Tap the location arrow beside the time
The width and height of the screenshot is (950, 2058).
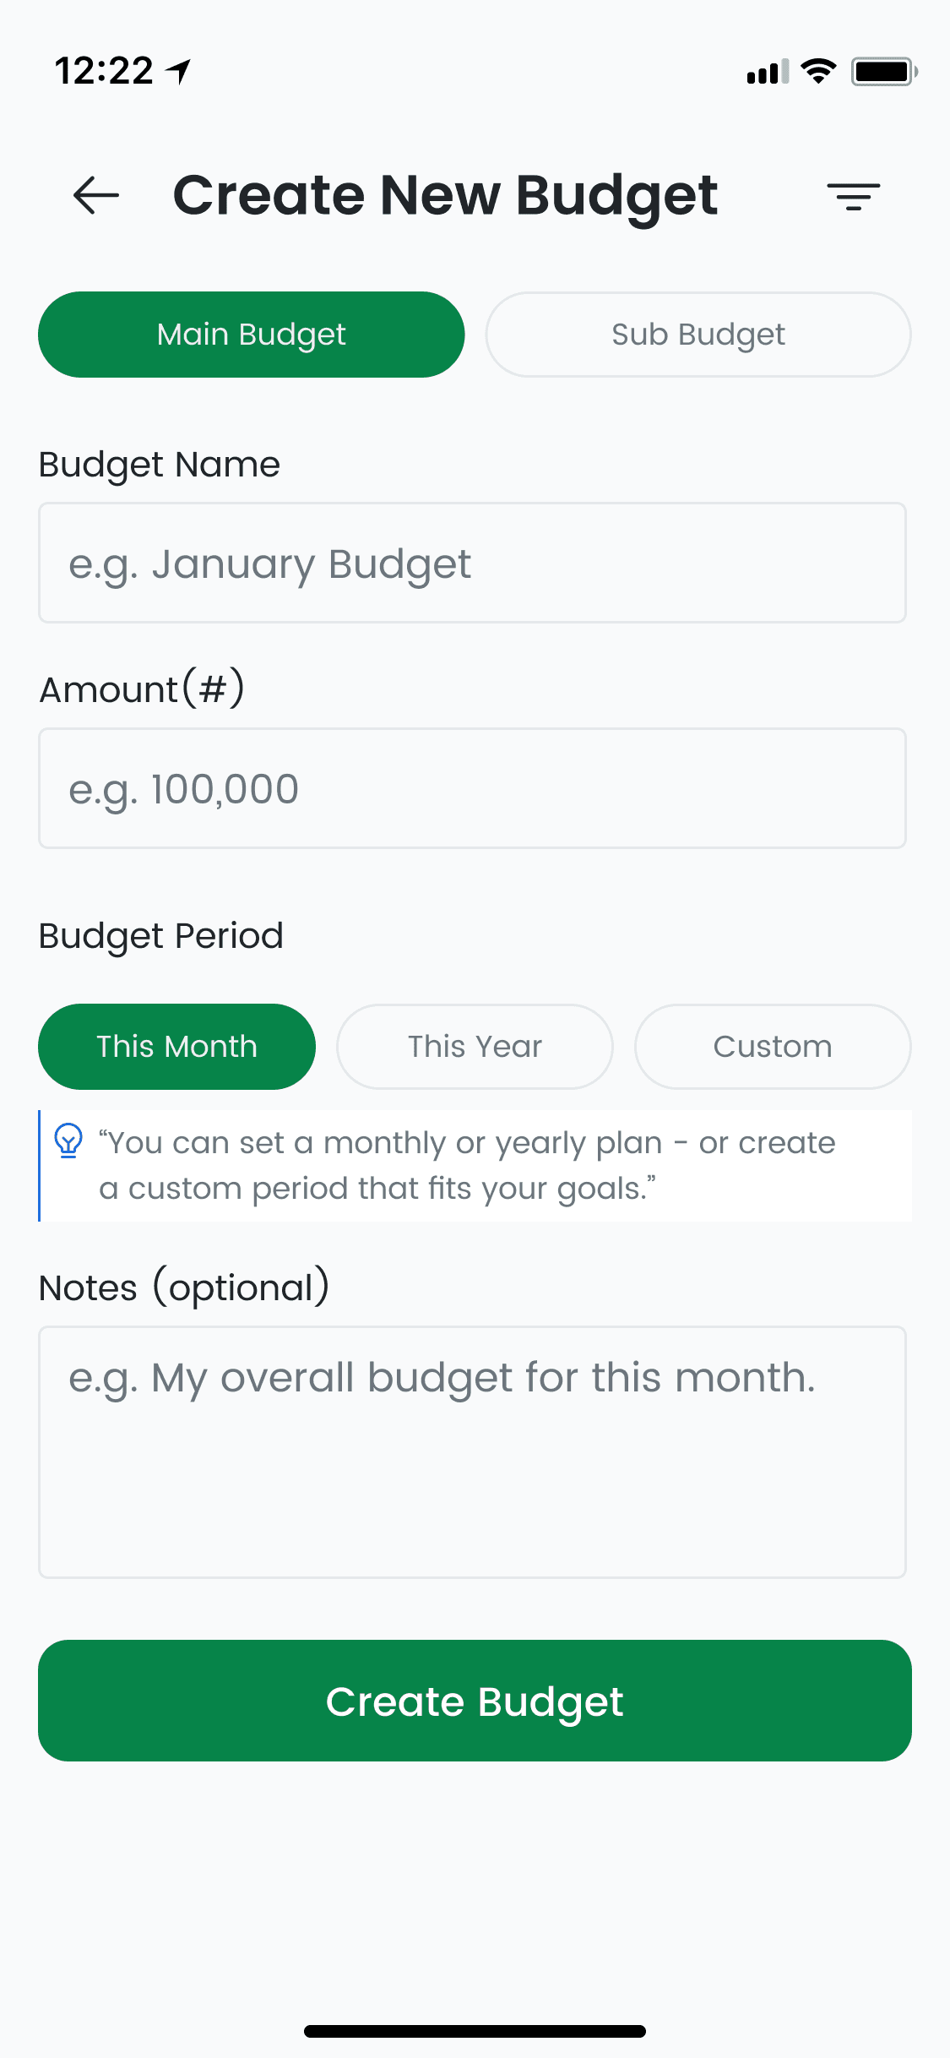179,71
